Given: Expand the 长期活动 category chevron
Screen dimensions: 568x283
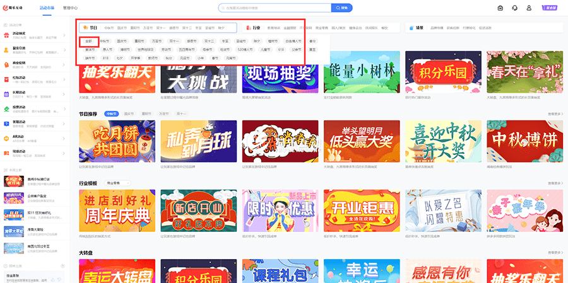Looking at the screenshot, I should click(x=64, y=94).
